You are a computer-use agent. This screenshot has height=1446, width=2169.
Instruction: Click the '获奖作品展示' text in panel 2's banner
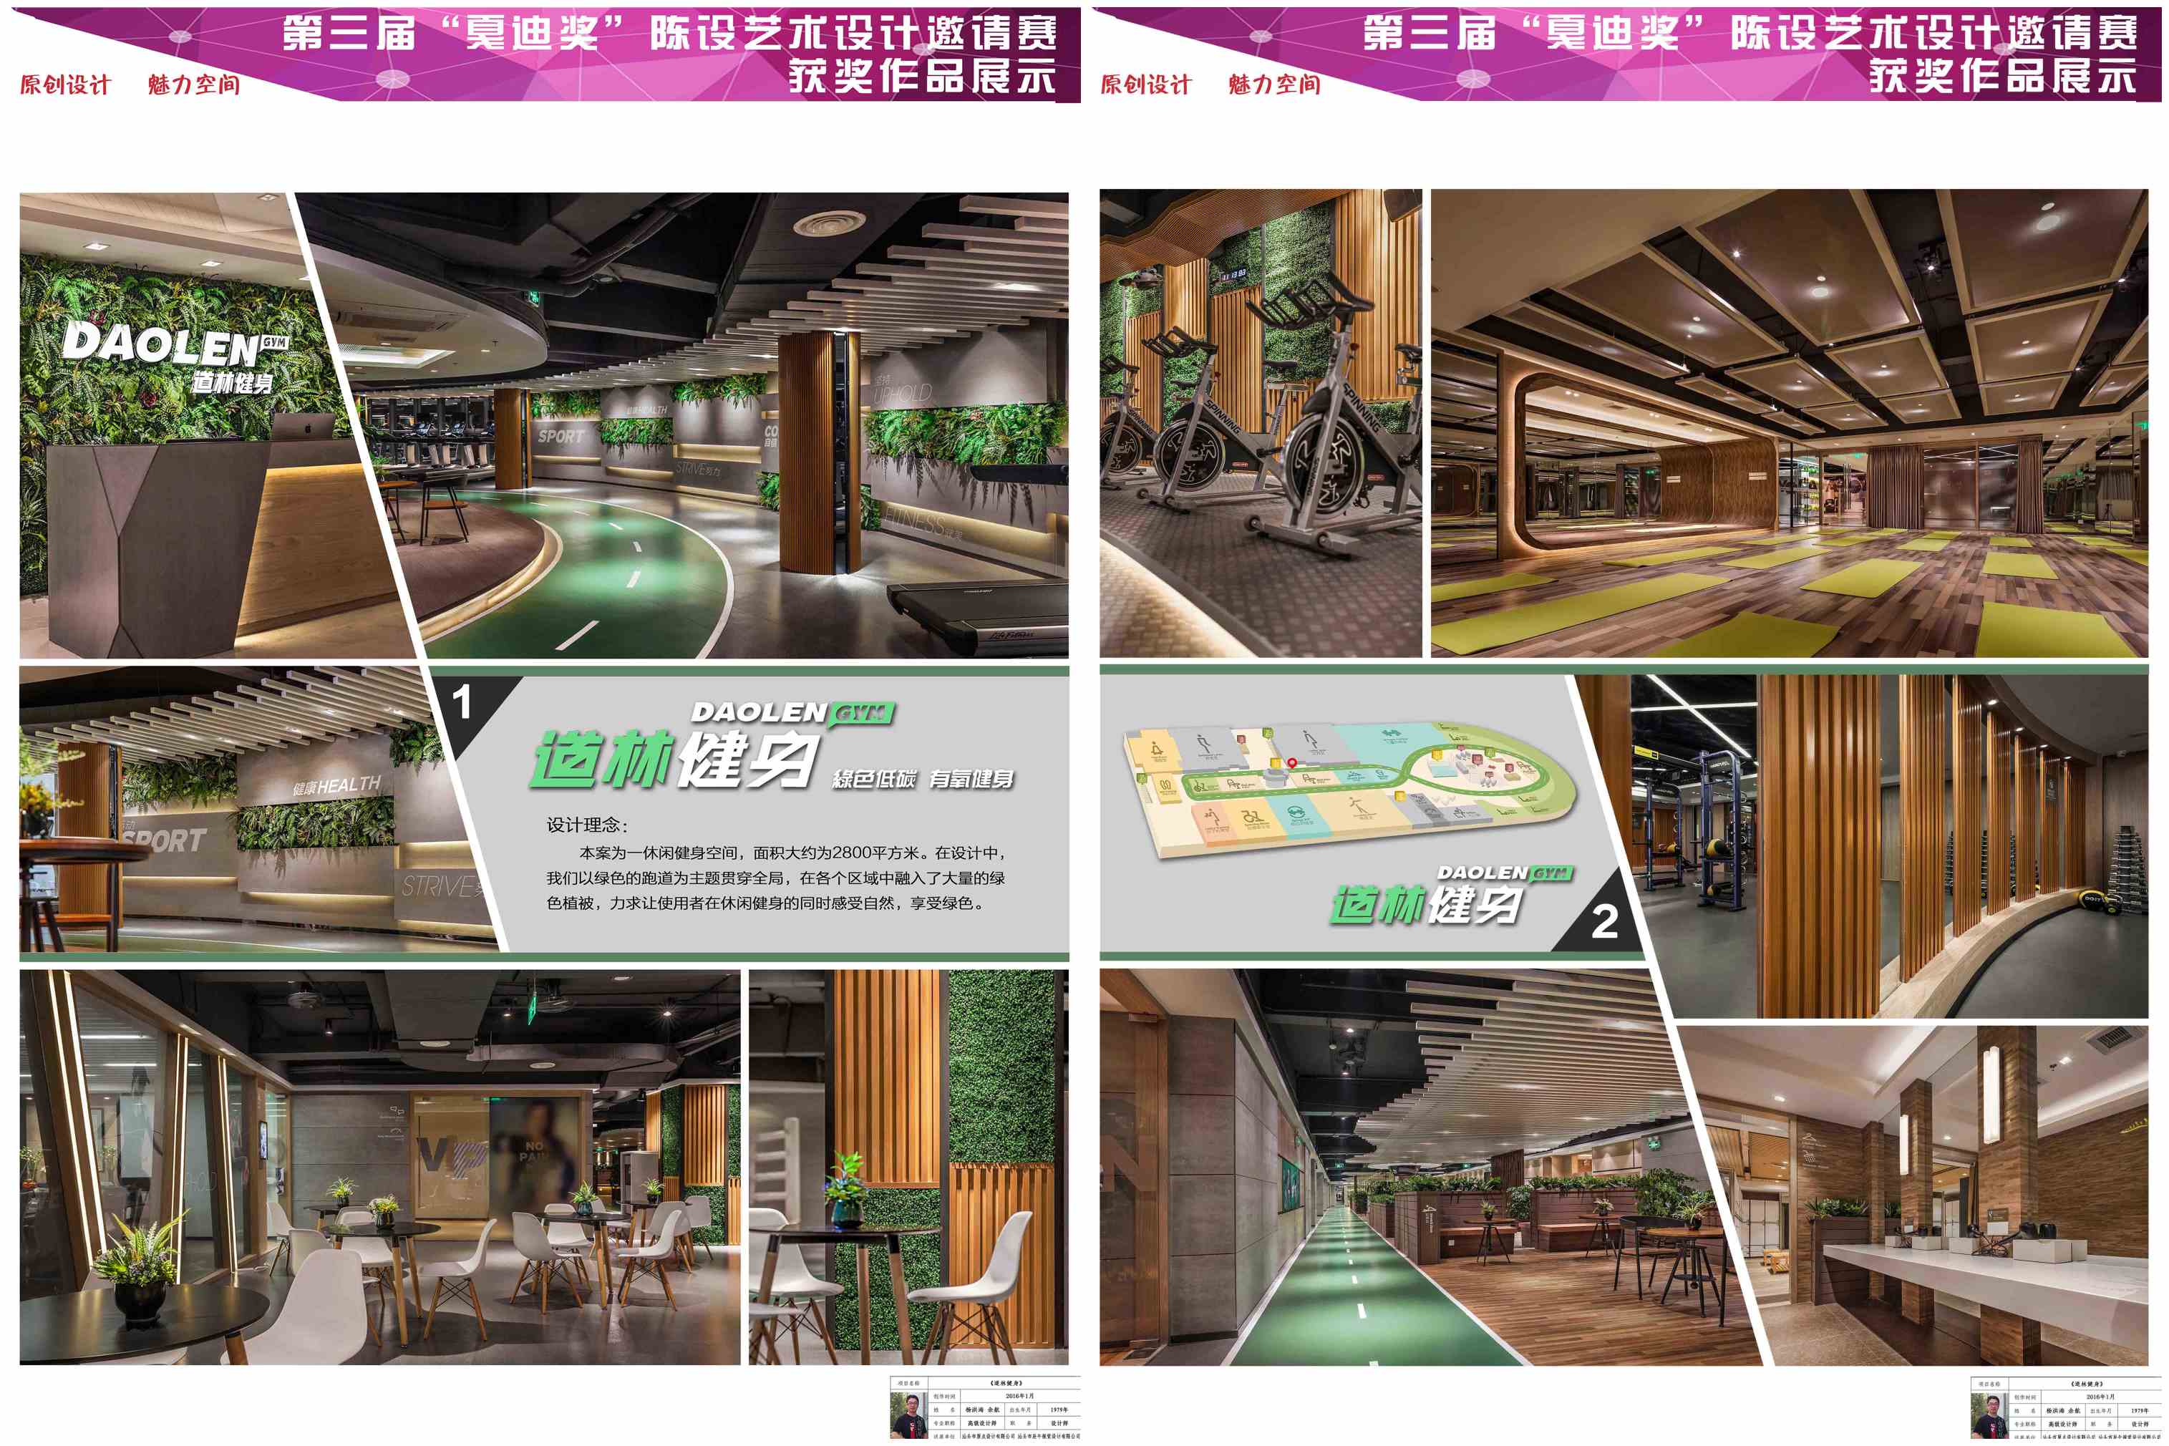point(2003,76)
